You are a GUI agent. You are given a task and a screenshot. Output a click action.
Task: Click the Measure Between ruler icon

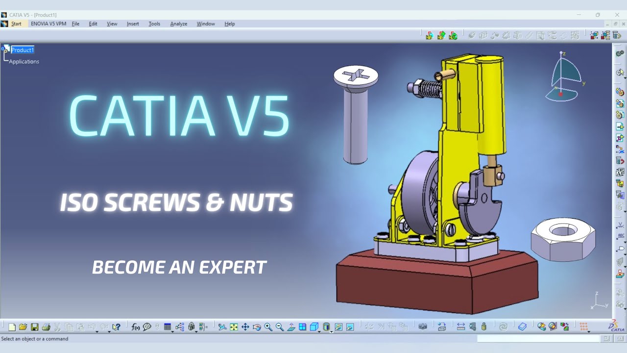click(x=461, y=327)
